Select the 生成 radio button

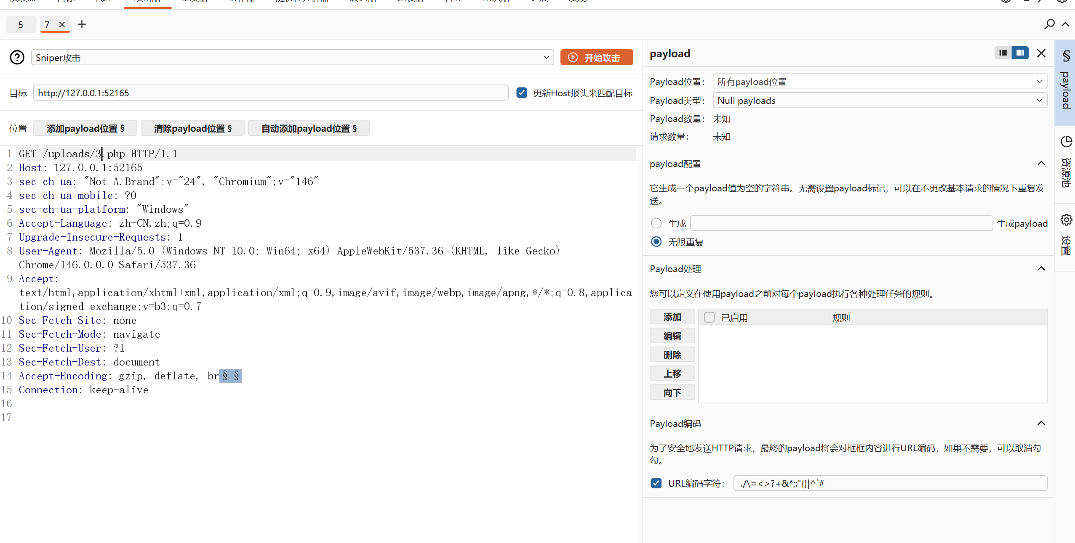(656, 223)
